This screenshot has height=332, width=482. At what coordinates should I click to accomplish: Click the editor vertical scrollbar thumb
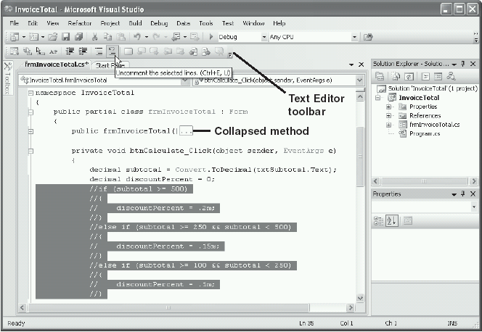[360, 156]
